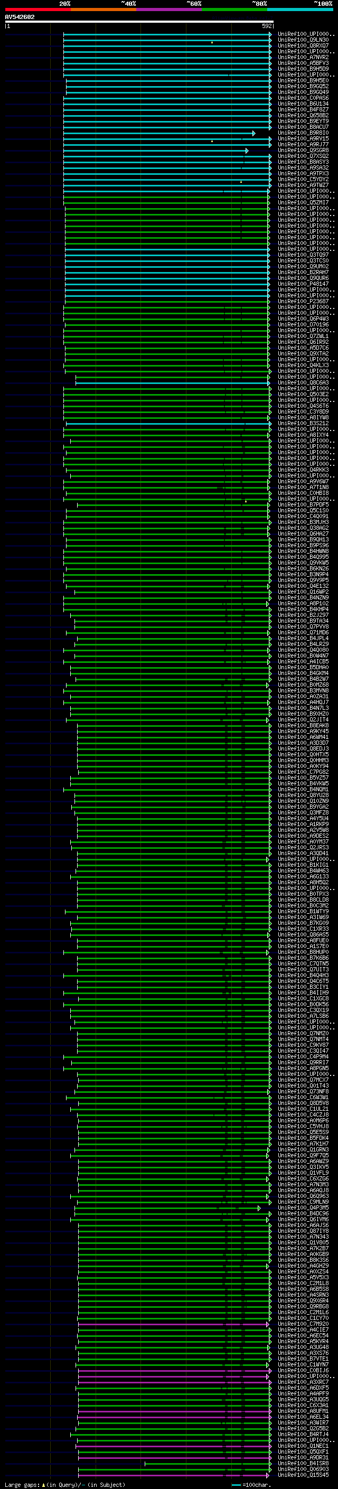Select the UniRef100_Q3MFZ8 label

pos(303,813)
